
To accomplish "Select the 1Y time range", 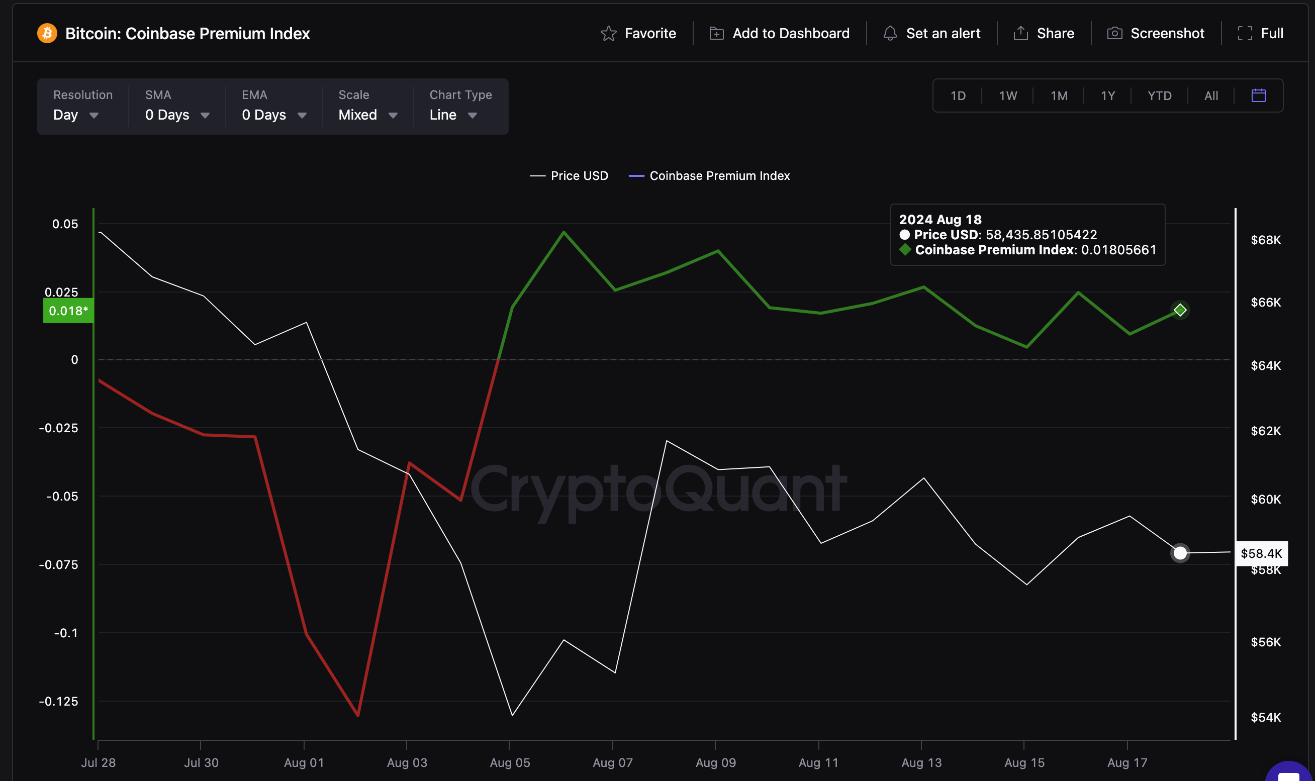I will (x=1108, y=95).
